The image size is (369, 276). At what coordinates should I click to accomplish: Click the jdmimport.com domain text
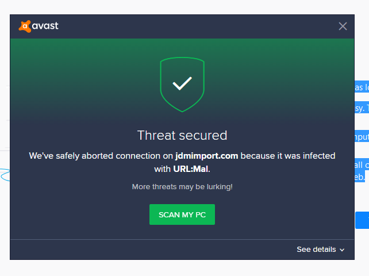[x=206, y=156]
